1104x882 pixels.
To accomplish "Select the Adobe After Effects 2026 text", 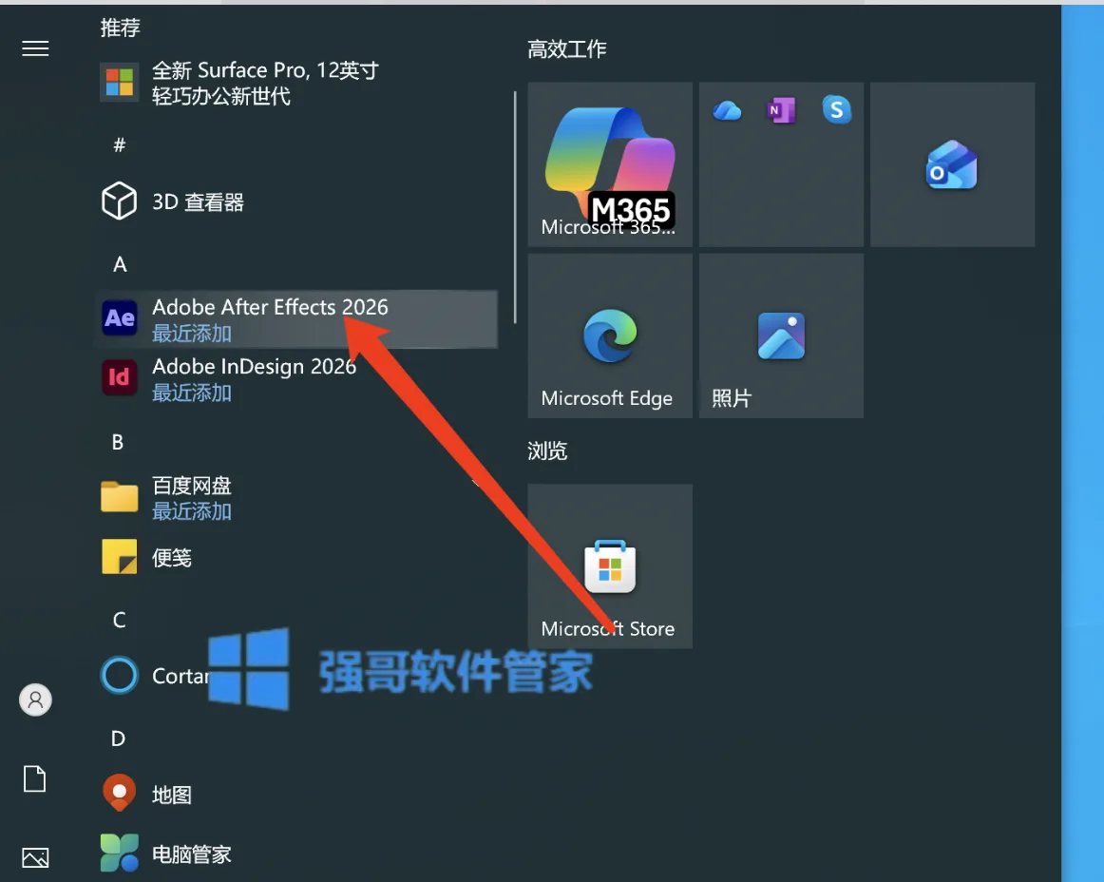I will coord(271,307).
